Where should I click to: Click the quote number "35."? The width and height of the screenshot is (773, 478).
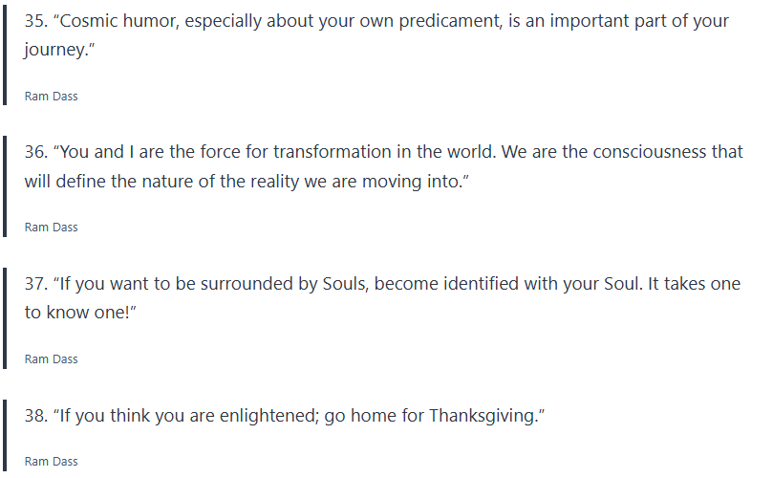pos(35,21)
